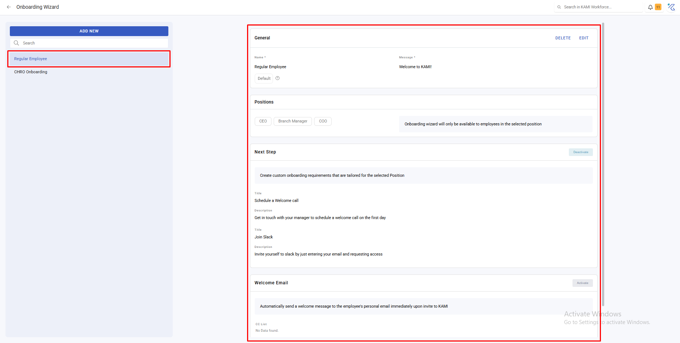Delete the Regular Employee wizard
The image size is (680, 343).
tap(563, 38)
